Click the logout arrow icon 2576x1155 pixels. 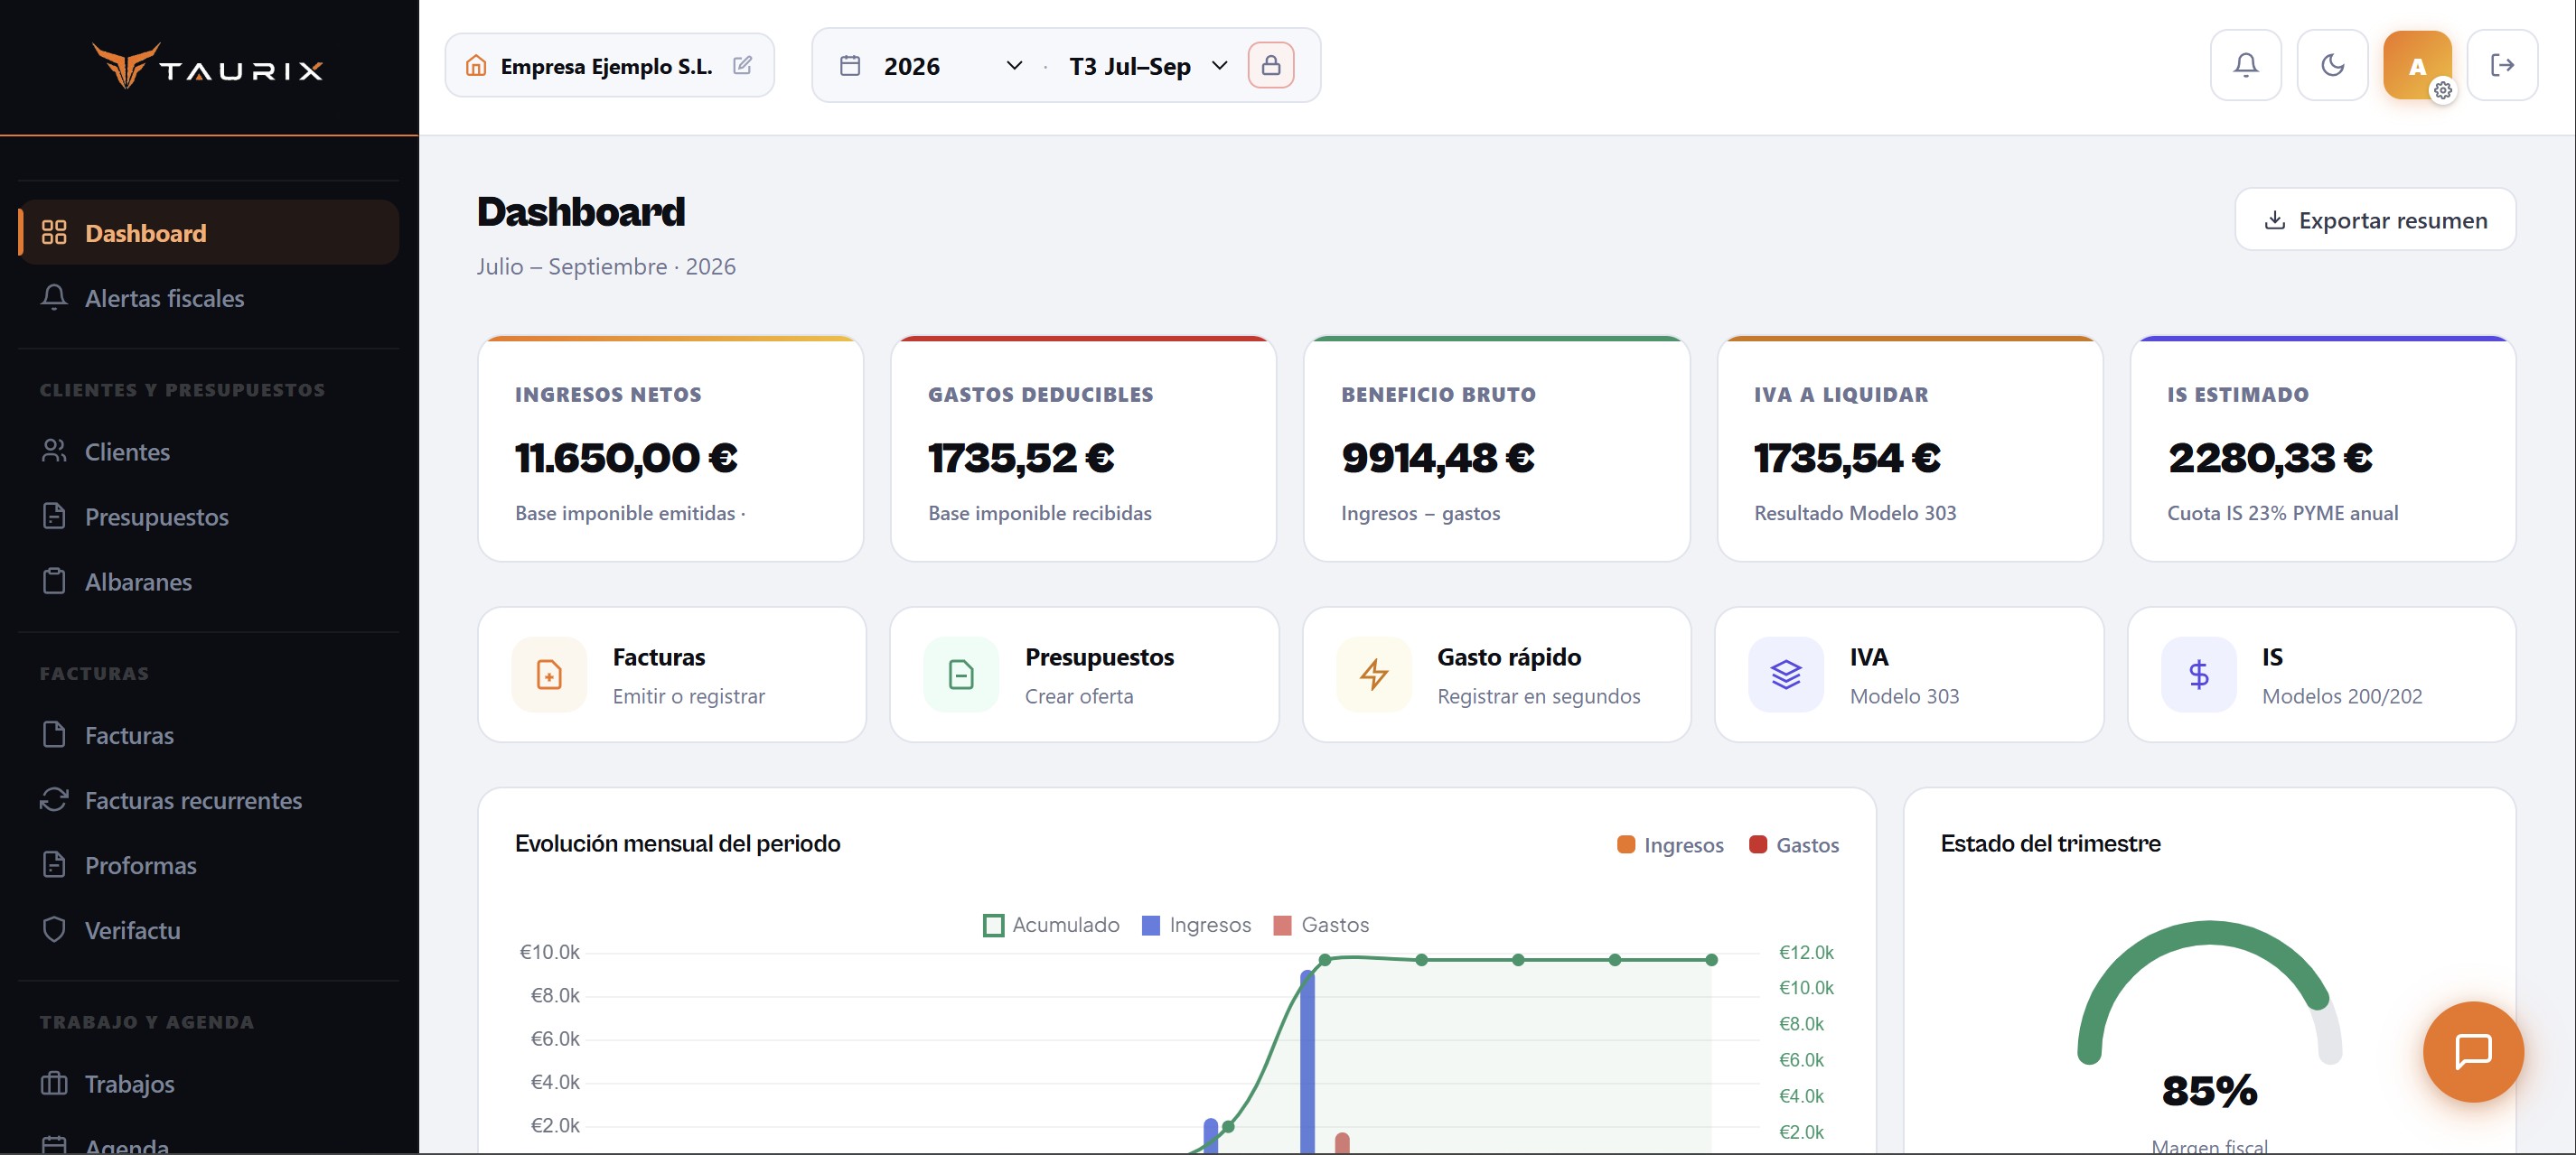(2501, 65)
